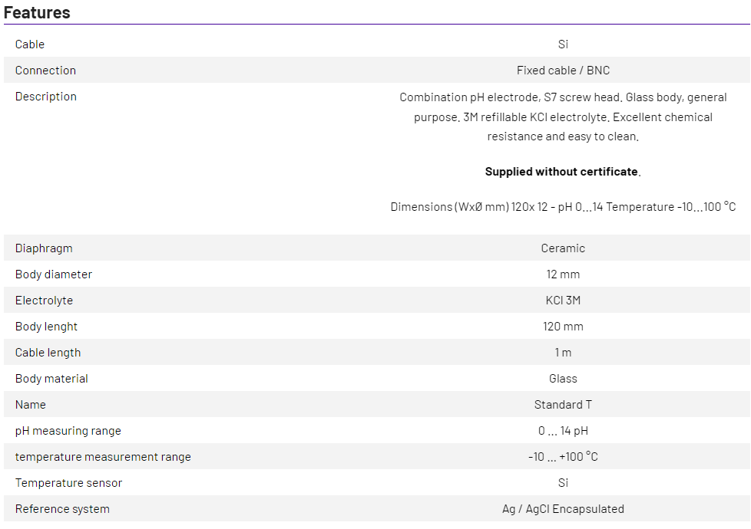Click the Fixed cable / BNC value
The width and height of the screenshot is (751, 529).
pyautogui.click(x=563, y=71)
